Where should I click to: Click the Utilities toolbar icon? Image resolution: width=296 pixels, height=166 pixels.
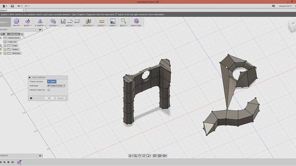click(x=53, y=21)
